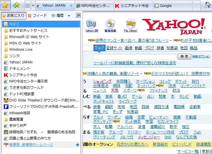Open the infoseek地図 favorite
The image size is (212, 154).
click(x=41, y=113)
